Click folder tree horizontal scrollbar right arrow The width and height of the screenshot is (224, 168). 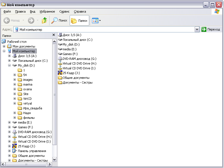pyautogui.click(x=49, y=164)
